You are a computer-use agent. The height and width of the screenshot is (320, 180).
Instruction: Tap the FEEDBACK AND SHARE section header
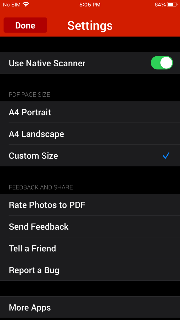[x=41, y=187]
